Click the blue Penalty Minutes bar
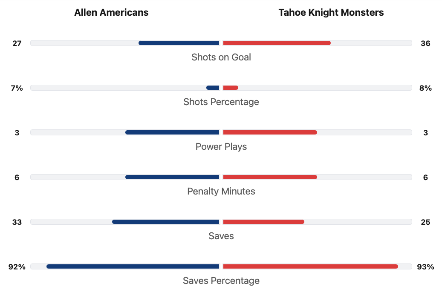 click(172, 177)
